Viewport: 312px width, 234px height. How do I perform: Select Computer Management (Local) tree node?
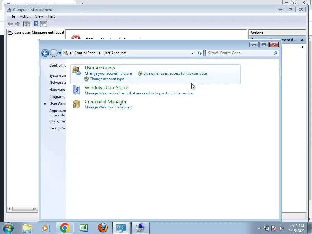[x=36, y=32]
